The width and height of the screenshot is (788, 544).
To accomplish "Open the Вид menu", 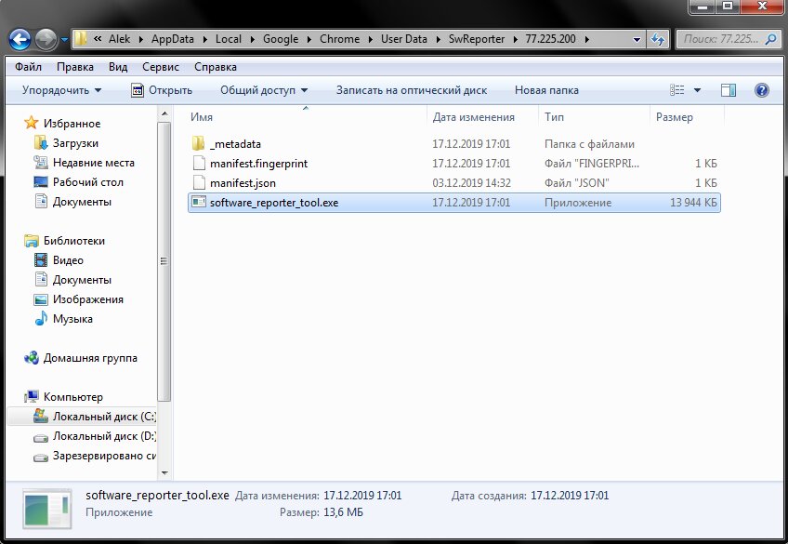I will 118,67.
